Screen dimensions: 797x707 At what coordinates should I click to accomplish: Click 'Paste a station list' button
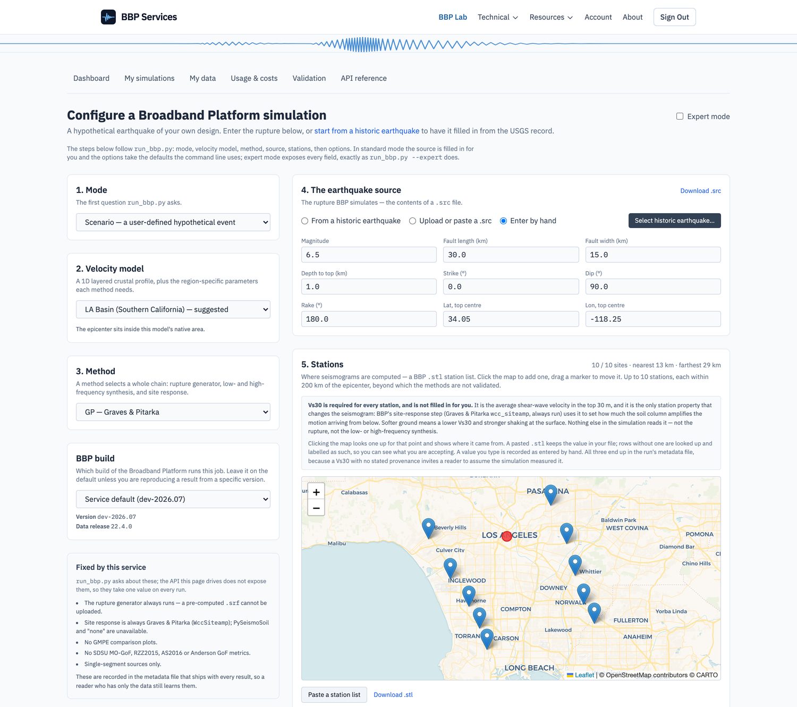334,695
